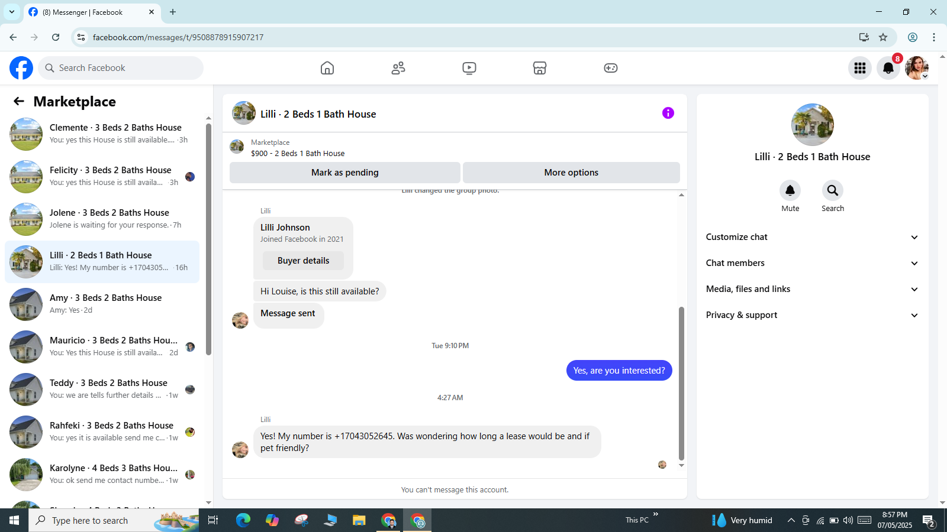Open Chrome tab search dropdown arrow
947x532 pixels.
tap(12, 12)
